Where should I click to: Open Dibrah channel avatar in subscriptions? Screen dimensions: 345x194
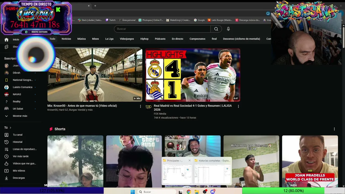(x=6, y=73)
